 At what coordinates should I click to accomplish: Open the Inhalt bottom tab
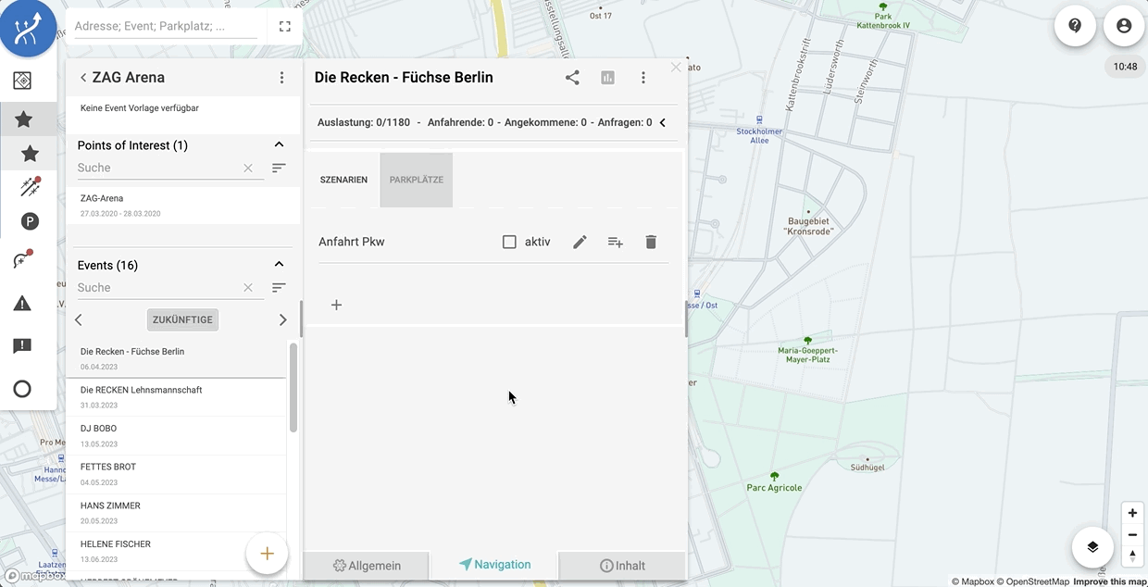(622, 566)
